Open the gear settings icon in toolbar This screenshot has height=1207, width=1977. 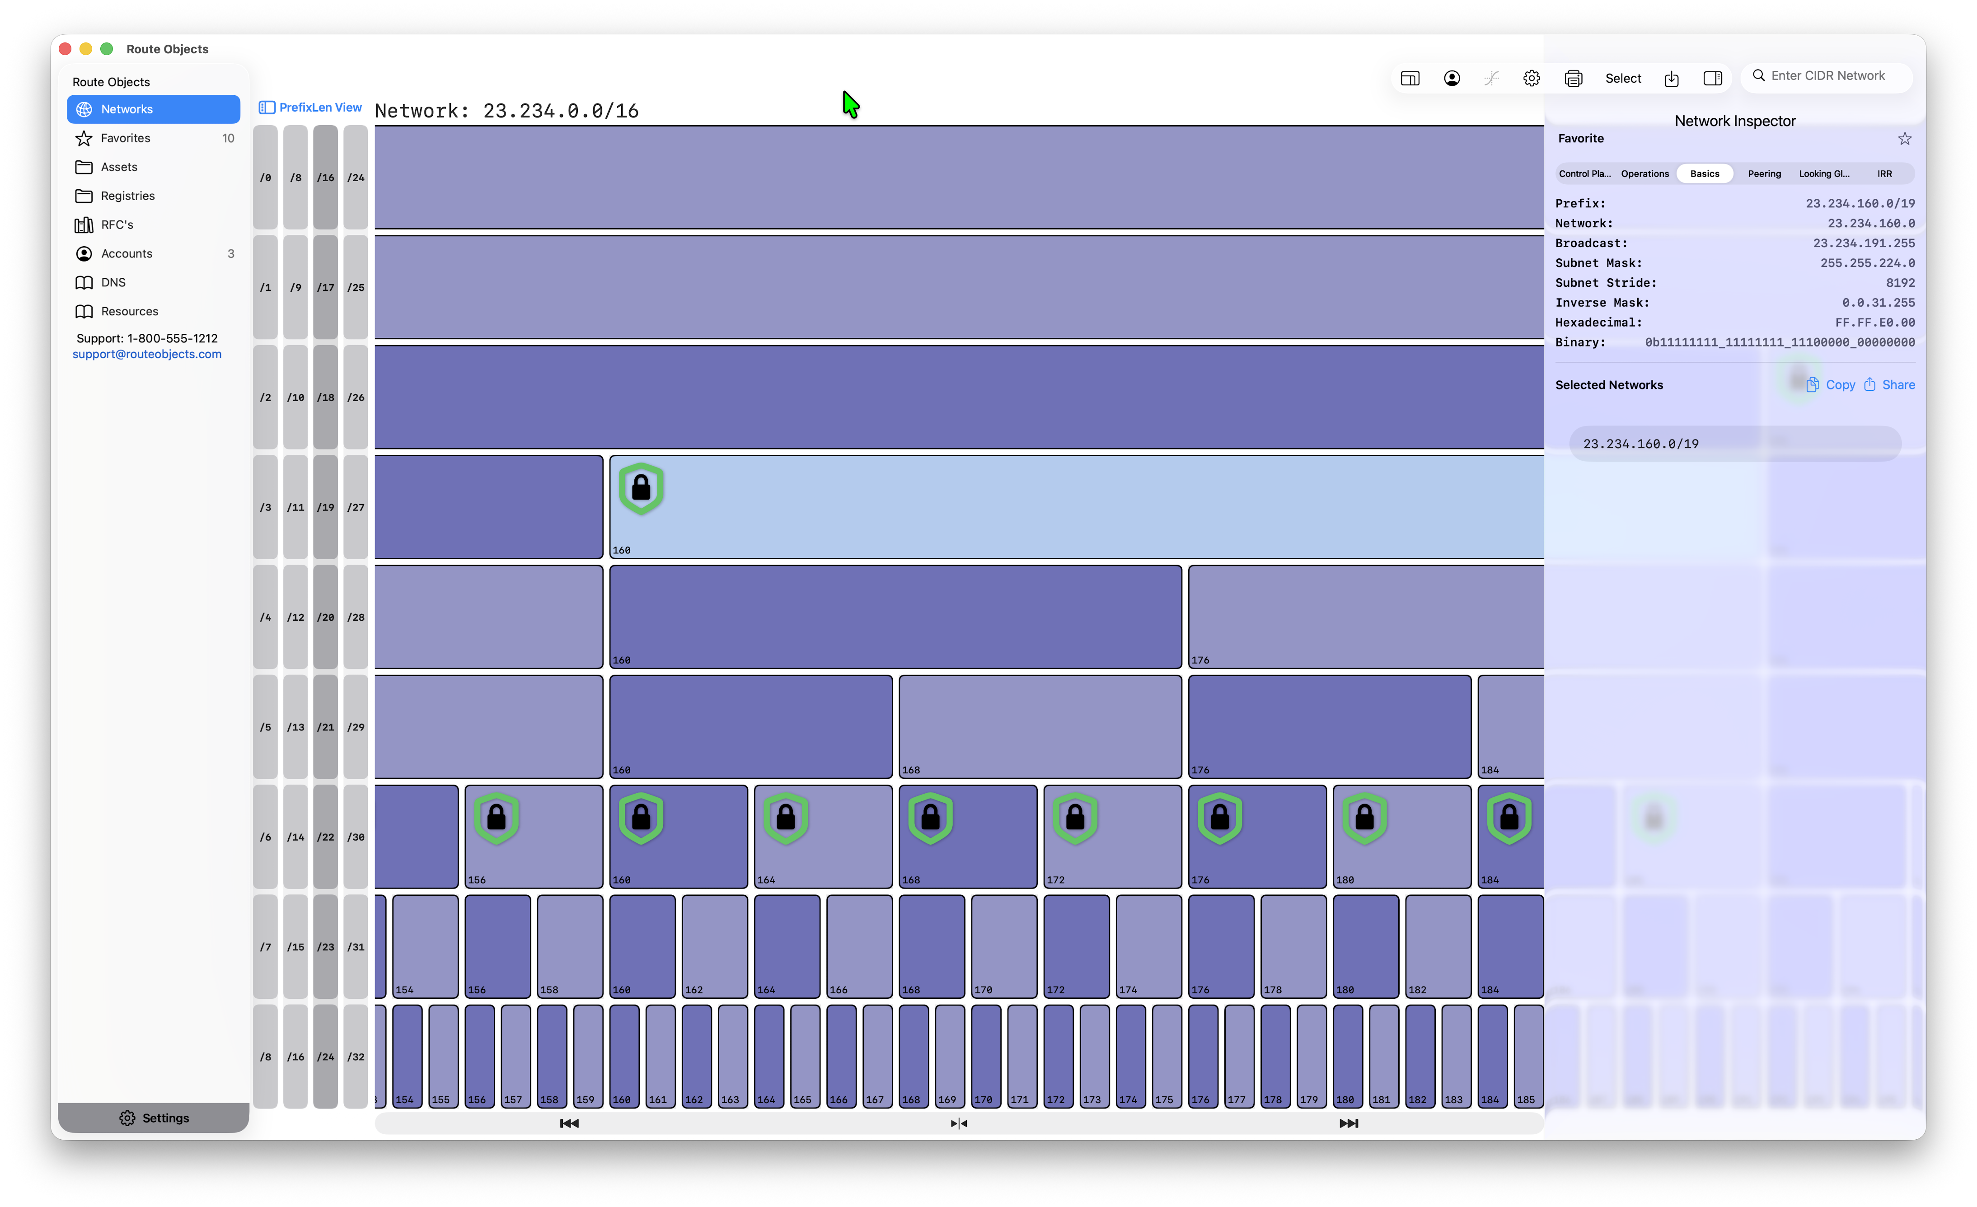[1532, 78]
